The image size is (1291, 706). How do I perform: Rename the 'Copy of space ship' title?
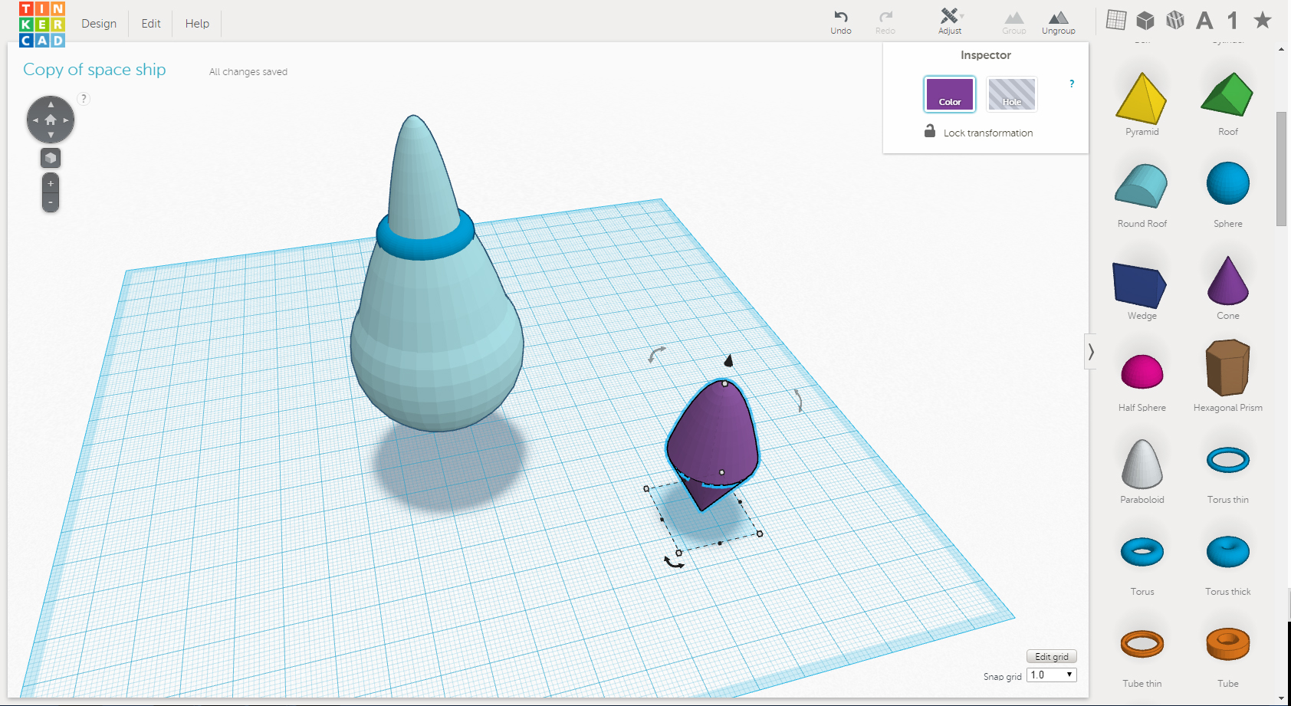point(94,70)
